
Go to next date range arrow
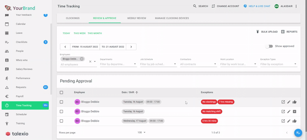click(x=131, y=47)
